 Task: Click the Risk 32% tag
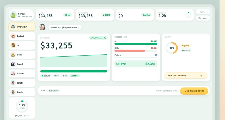[x=186, y=50]
